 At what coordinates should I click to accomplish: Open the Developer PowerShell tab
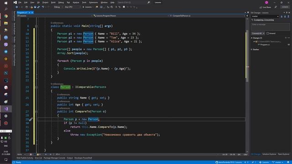[83, 158]
